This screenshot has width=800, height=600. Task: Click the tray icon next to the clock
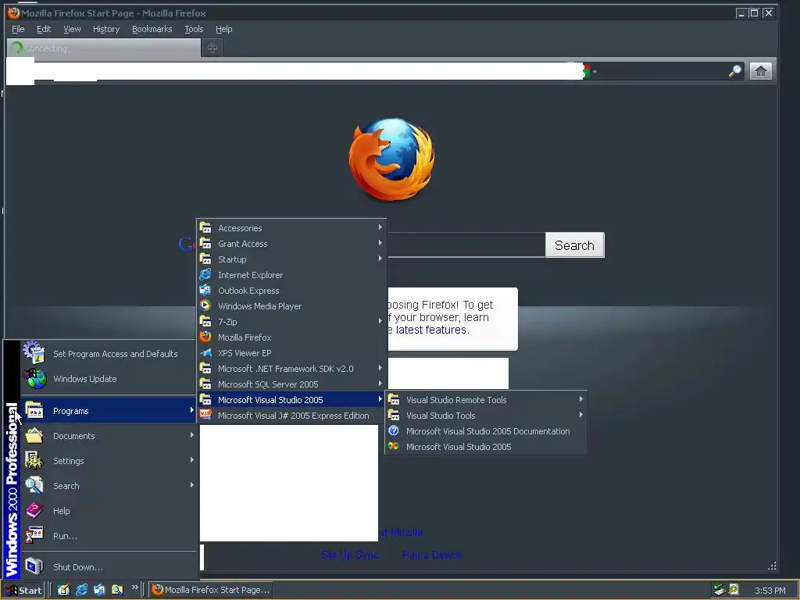734,590
